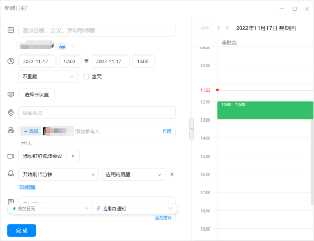The width and height of the screenshot is (314, 241).
Task: Go to next day with right arrow
Action: (227, 28)
